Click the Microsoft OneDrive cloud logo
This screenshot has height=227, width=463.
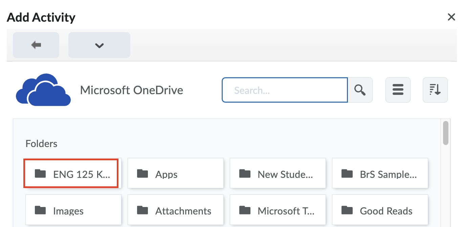(x=43, y=89)
